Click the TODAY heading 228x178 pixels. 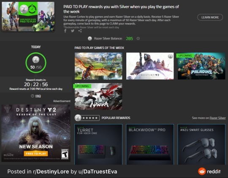tap(36, 47)
